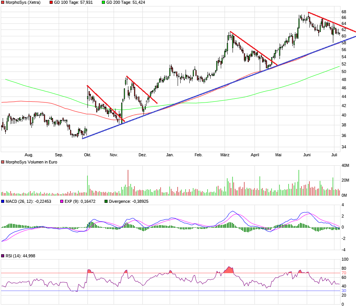Viewport: 356px width, 308px height.
Task: Click the RSI axis value 100
Action: pyautogui.click(x=345, y=260)
